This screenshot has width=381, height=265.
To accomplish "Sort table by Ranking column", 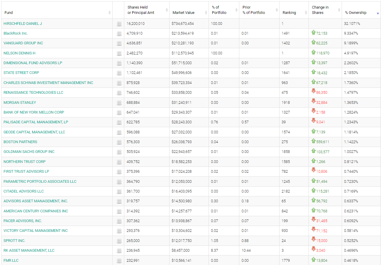I will 294,10.
